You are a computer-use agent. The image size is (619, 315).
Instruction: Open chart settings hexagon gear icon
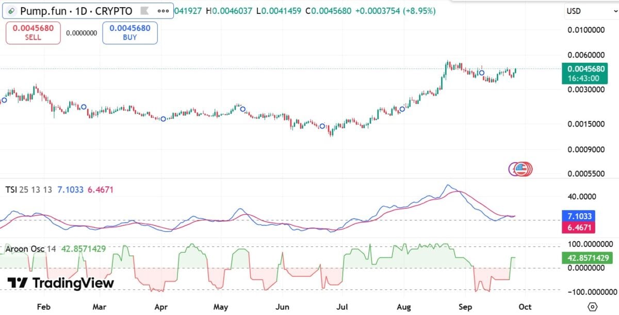tap(593, 307)
